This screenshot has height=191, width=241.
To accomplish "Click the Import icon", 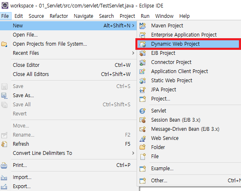I will click(4, 177).
